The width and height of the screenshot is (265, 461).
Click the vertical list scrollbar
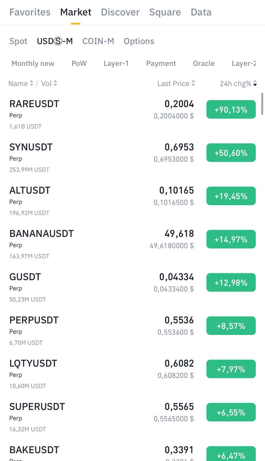point(262,104)
